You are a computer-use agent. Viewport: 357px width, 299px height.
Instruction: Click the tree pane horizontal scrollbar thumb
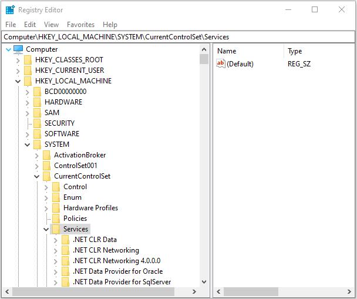pos(93,291)
